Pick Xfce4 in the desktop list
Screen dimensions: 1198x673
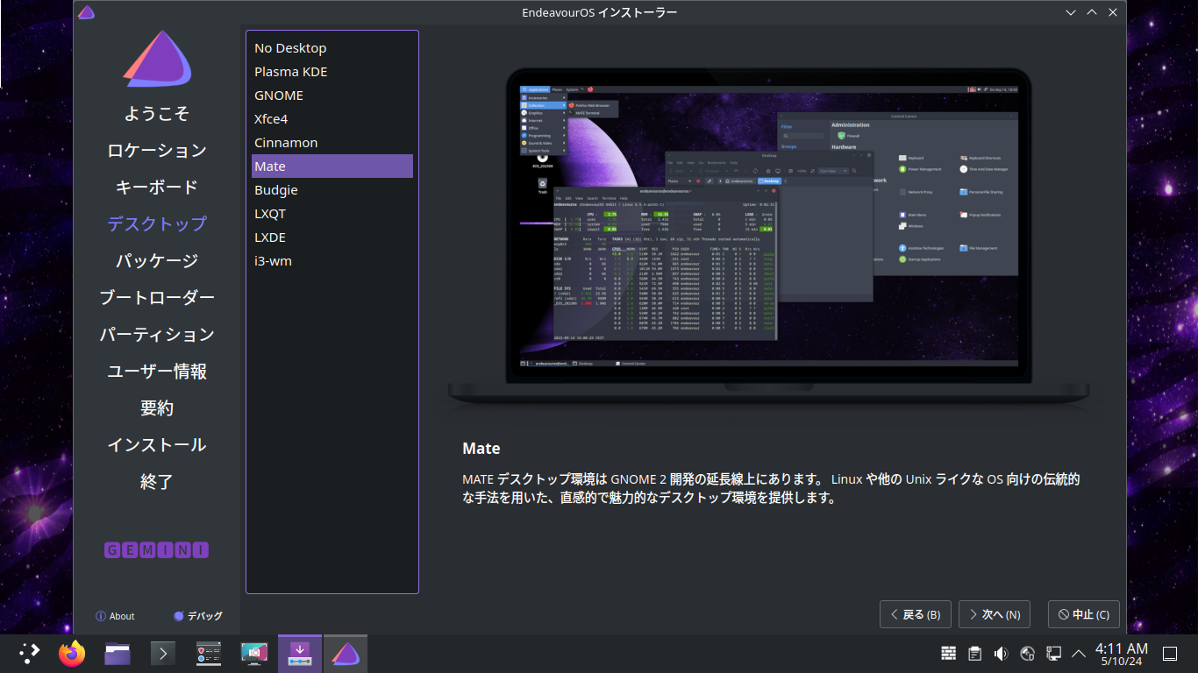coord(332,119)
